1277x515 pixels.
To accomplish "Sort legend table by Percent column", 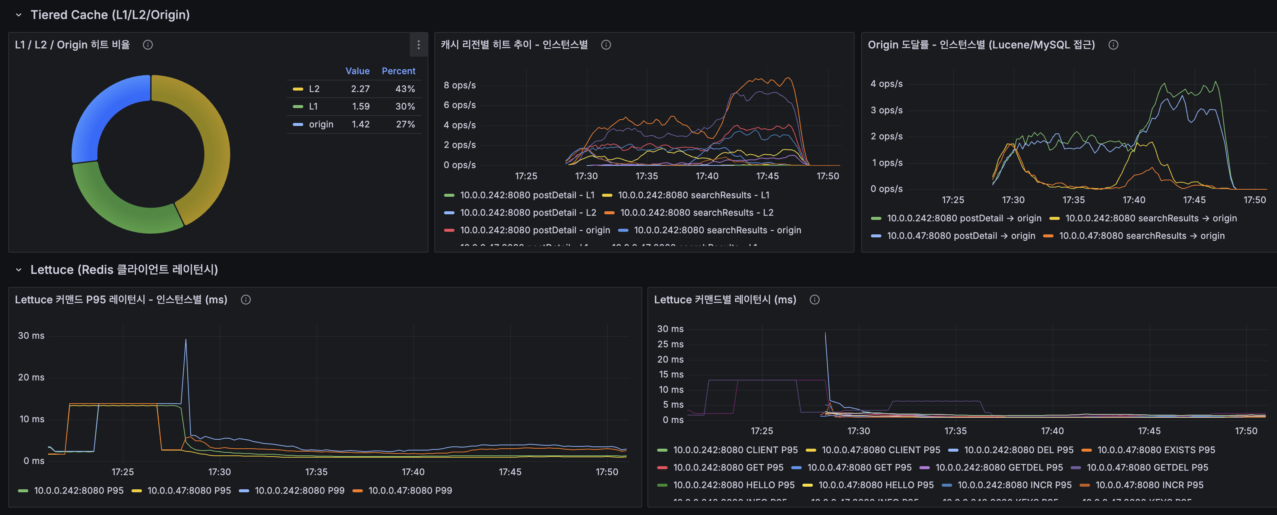I will tap(398, 71).
